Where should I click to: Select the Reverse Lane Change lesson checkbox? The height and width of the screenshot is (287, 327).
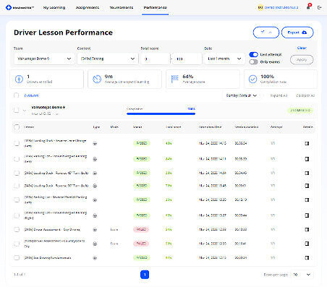[x=17, y=143]
